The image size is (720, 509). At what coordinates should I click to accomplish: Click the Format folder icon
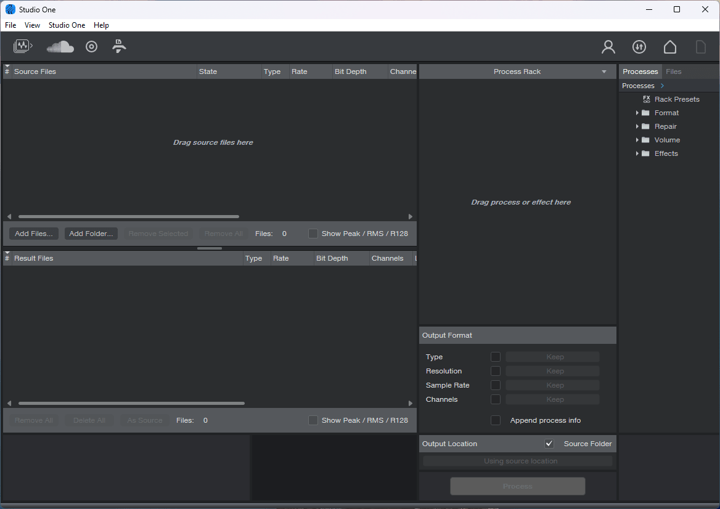pos(645,113)
